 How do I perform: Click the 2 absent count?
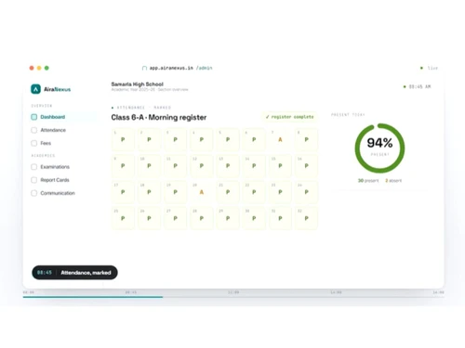point(393,181)
